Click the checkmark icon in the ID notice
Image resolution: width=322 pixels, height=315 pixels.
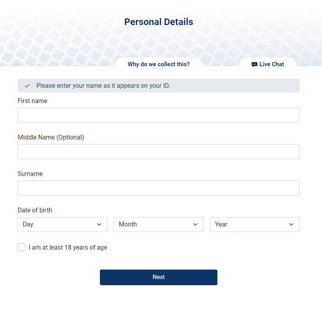coord(27,86)
